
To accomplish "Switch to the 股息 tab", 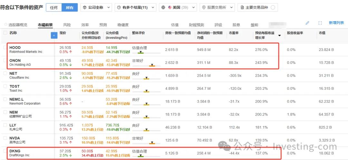I will coord(236,25).
